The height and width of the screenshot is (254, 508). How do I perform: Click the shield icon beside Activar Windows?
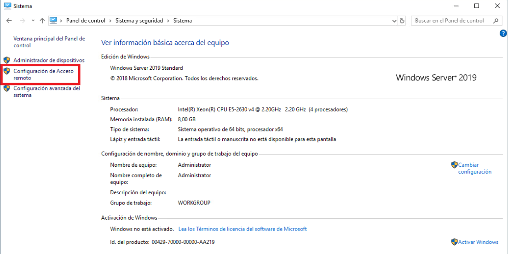point(454,242)
